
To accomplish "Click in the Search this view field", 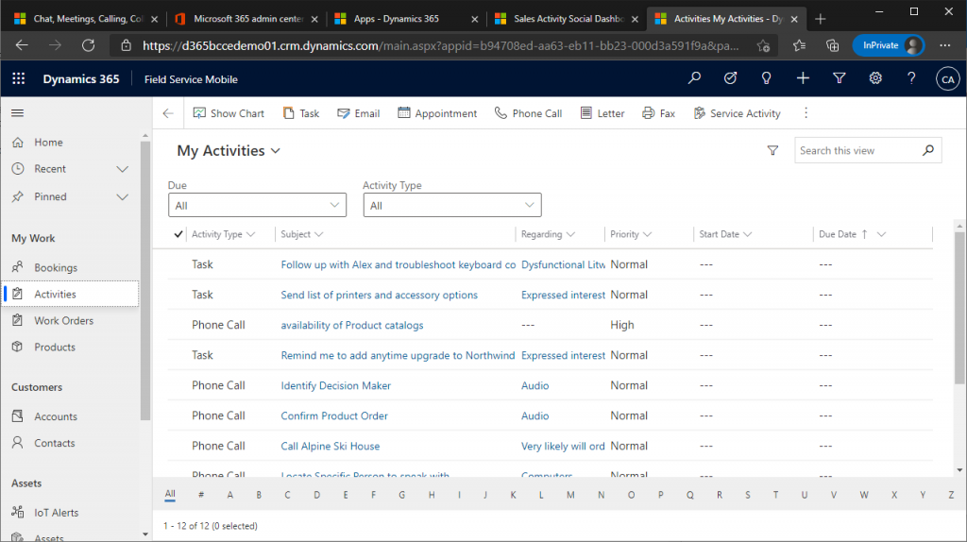I will 856,151.
